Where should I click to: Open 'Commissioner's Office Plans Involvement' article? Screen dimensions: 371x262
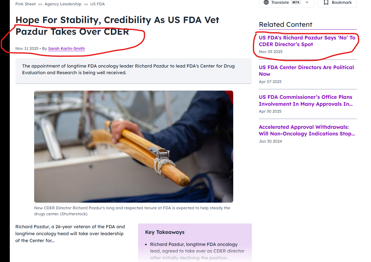pos(306,100)
